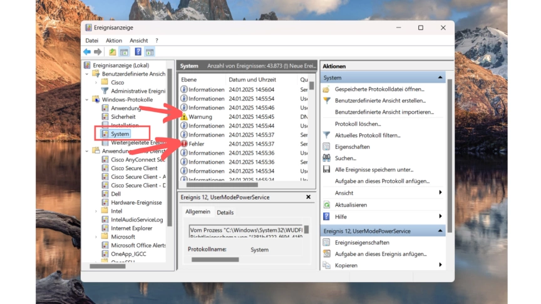This screenshot has width=541, height=304.
Task: Click the Ereignisanzeige (Lokal) root icon
Action: point(87,65)
